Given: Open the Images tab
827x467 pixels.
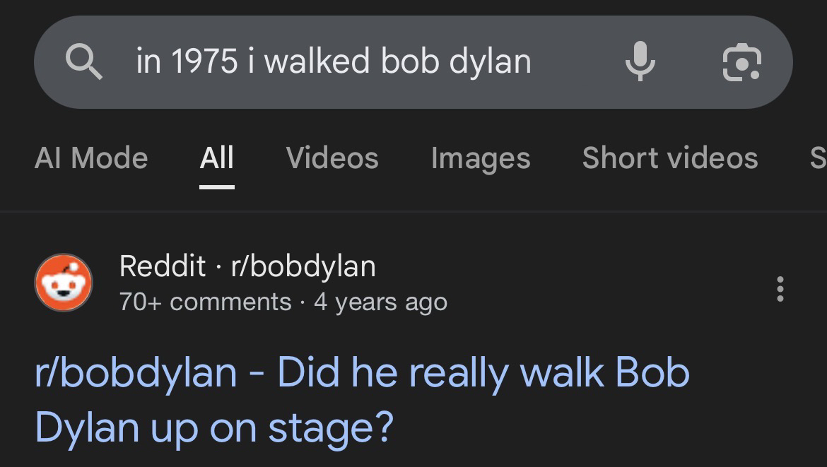Looking at the screenshot, I should point(481,158).
